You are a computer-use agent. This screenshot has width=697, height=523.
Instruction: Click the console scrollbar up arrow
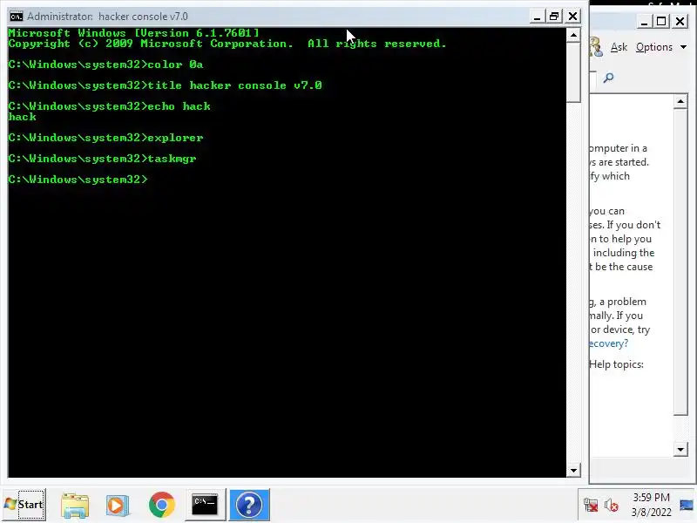click(x=573, y=35)
